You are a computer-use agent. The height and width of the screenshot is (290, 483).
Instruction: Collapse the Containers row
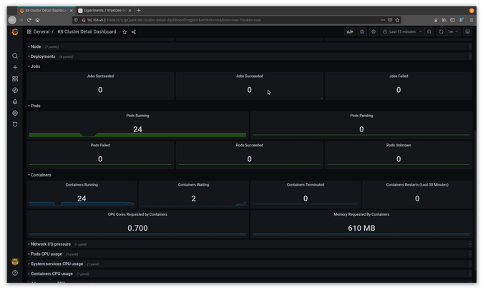pyautogui.click(x=41, y=175)
